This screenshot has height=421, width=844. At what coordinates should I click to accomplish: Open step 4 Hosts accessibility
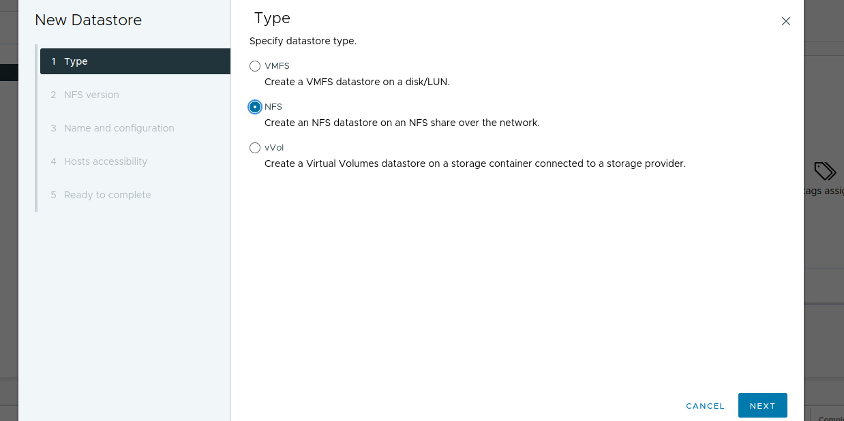[105, 161]
